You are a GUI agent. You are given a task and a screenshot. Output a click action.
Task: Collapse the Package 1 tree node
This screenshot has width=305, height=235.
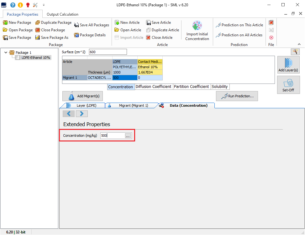click(x=6, y=53)
